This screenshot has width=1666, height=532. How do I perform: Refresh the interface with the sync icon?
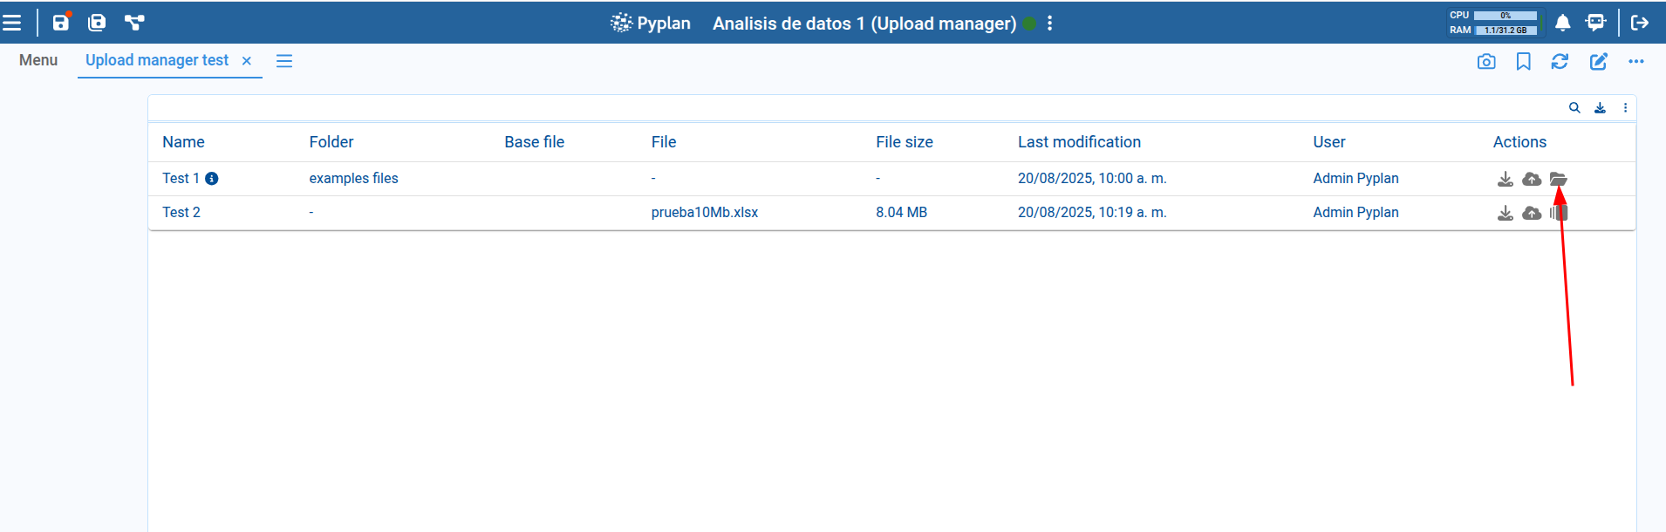1560,62
